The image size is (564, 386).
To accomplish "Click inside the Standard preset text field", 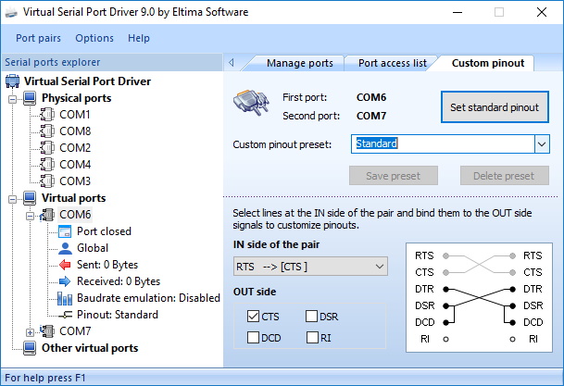I will pos(443,144).
